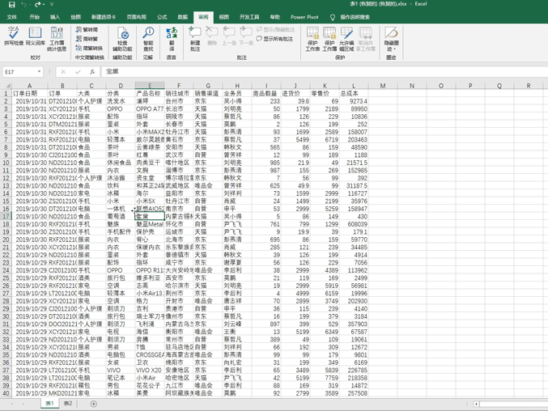Screen dimensions: 548x411
Task: Switch to the Insert tab (插入)
Action: [x=55, y=17]
